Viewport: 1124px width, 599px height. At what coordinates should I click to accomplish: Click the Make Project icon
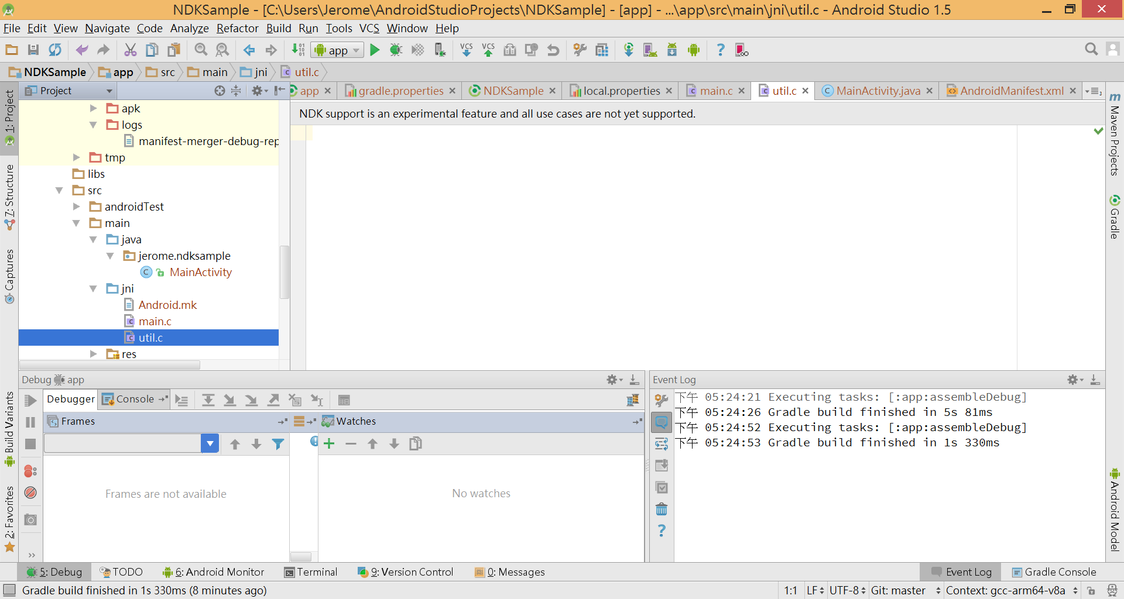298,50
